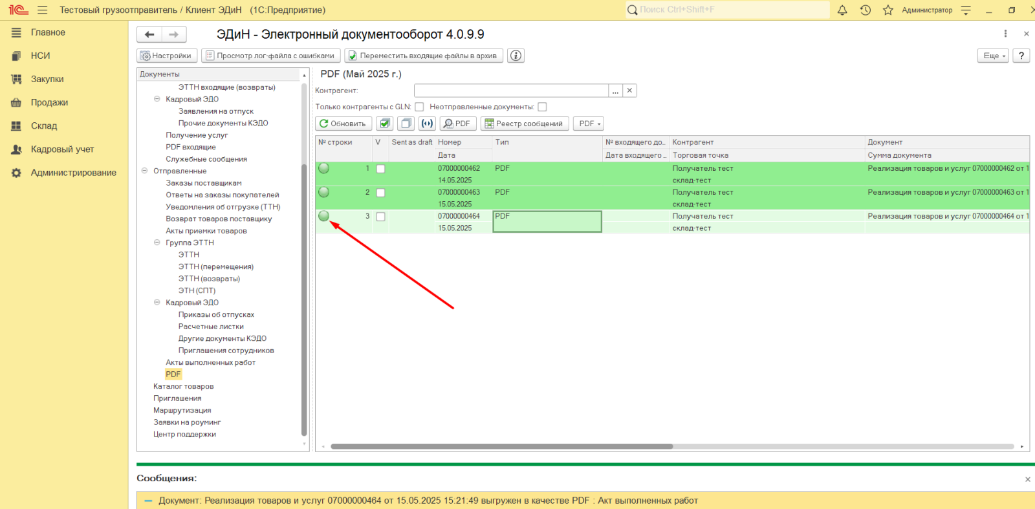This screenshot has width=1035, height=509.
Task: Click the green status circle in row 3
Action: pos(324,216)
